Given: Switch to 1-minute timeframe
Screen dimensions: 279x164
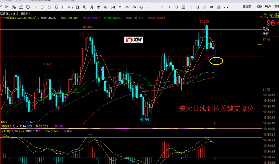Looking at the screenshot, I should tap(35, 7).
